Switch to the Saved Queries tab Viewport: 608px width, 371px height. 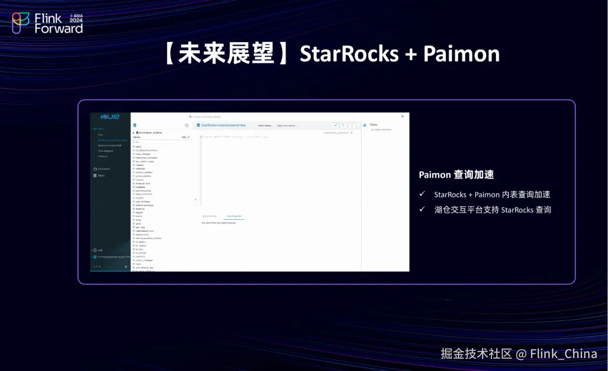pos(234,216)
